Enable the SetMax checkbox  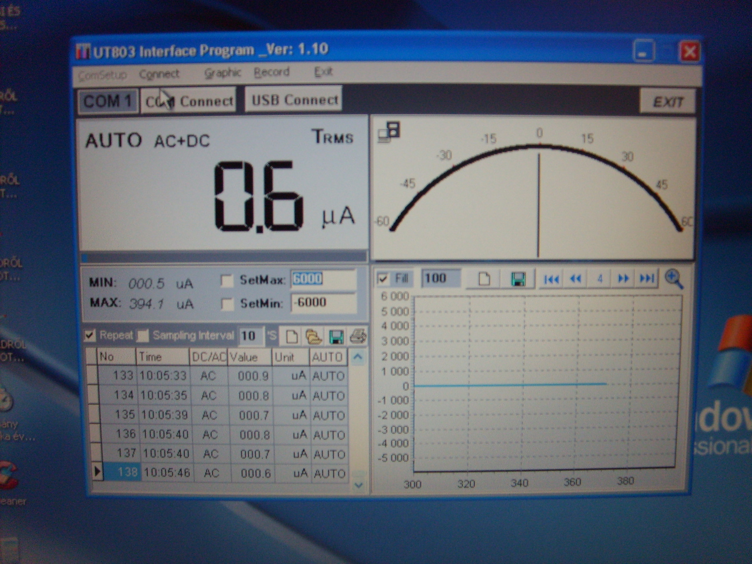[x=227, y=281]
